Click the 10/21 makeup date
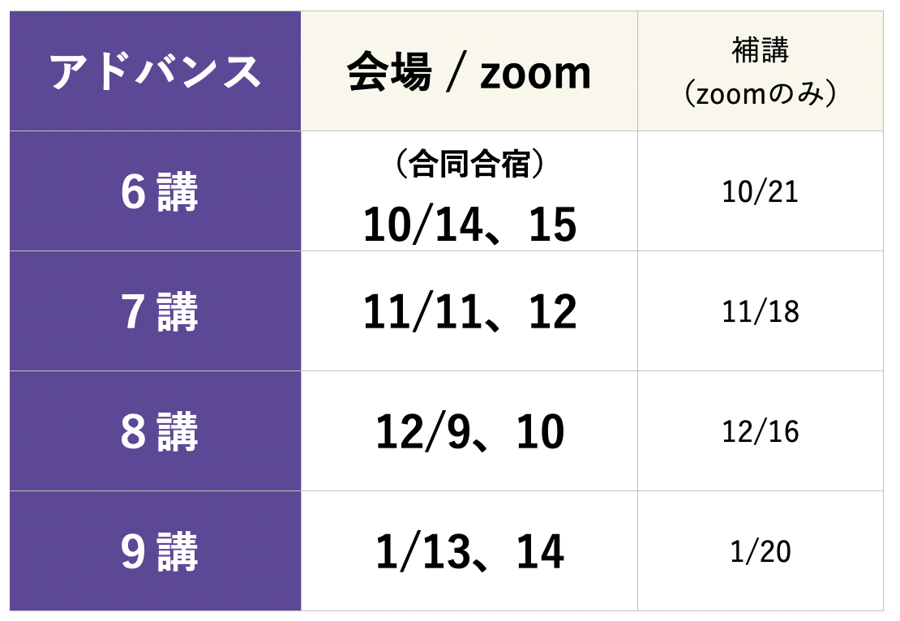 pos(760,192)
